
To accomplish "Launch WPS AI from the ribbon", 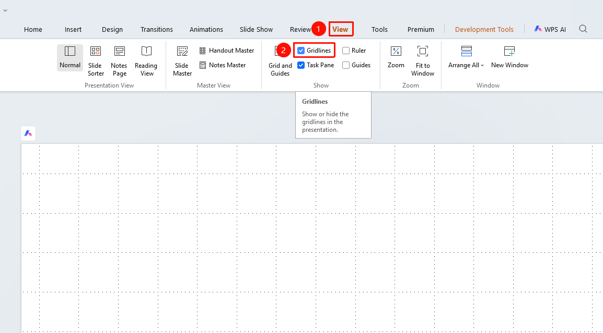I will [x=550, y=29].
